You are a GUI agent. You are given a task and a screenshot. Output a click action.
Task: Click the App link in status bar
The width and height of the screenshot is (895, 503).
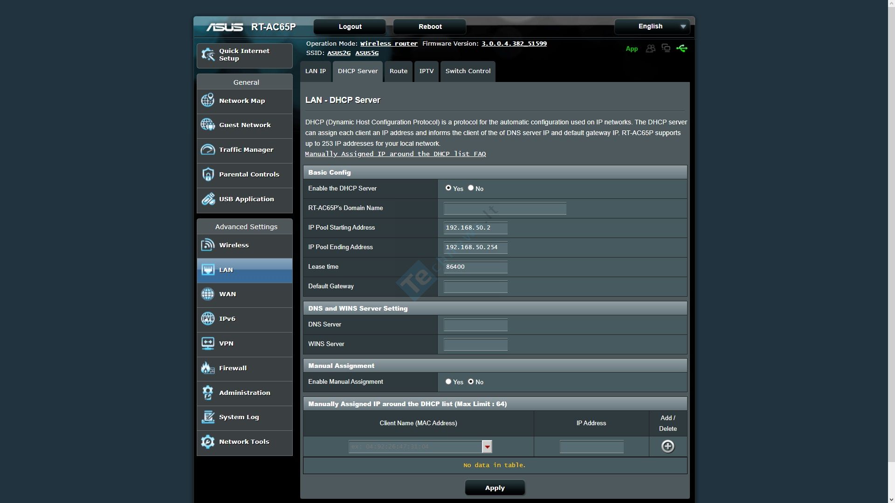click(632, 49)
